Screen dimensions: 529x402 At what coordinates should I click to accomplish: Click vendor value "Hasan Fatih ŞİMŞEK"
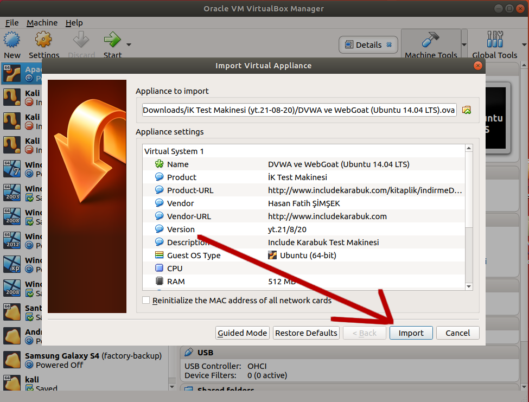304,203
